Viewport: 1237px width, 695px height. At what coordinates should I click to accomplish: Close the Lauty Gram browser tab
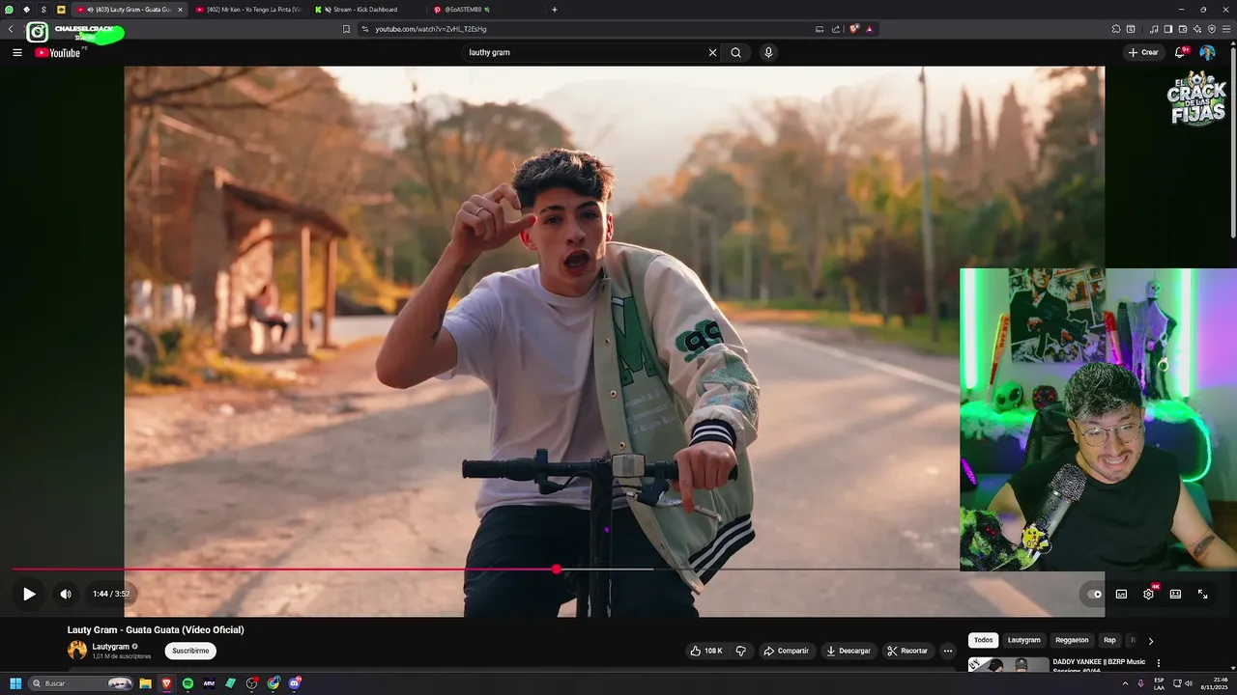click(180, 9)
